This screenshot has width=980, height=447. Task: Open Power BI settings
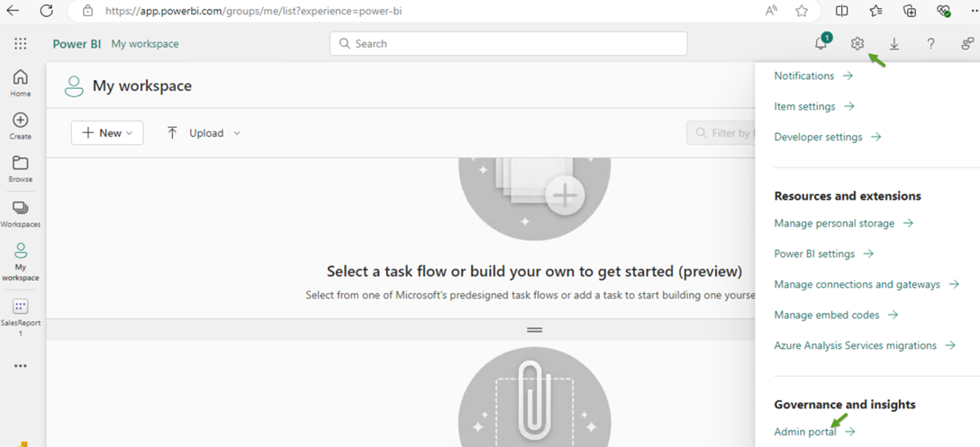(x=824, y=254)
